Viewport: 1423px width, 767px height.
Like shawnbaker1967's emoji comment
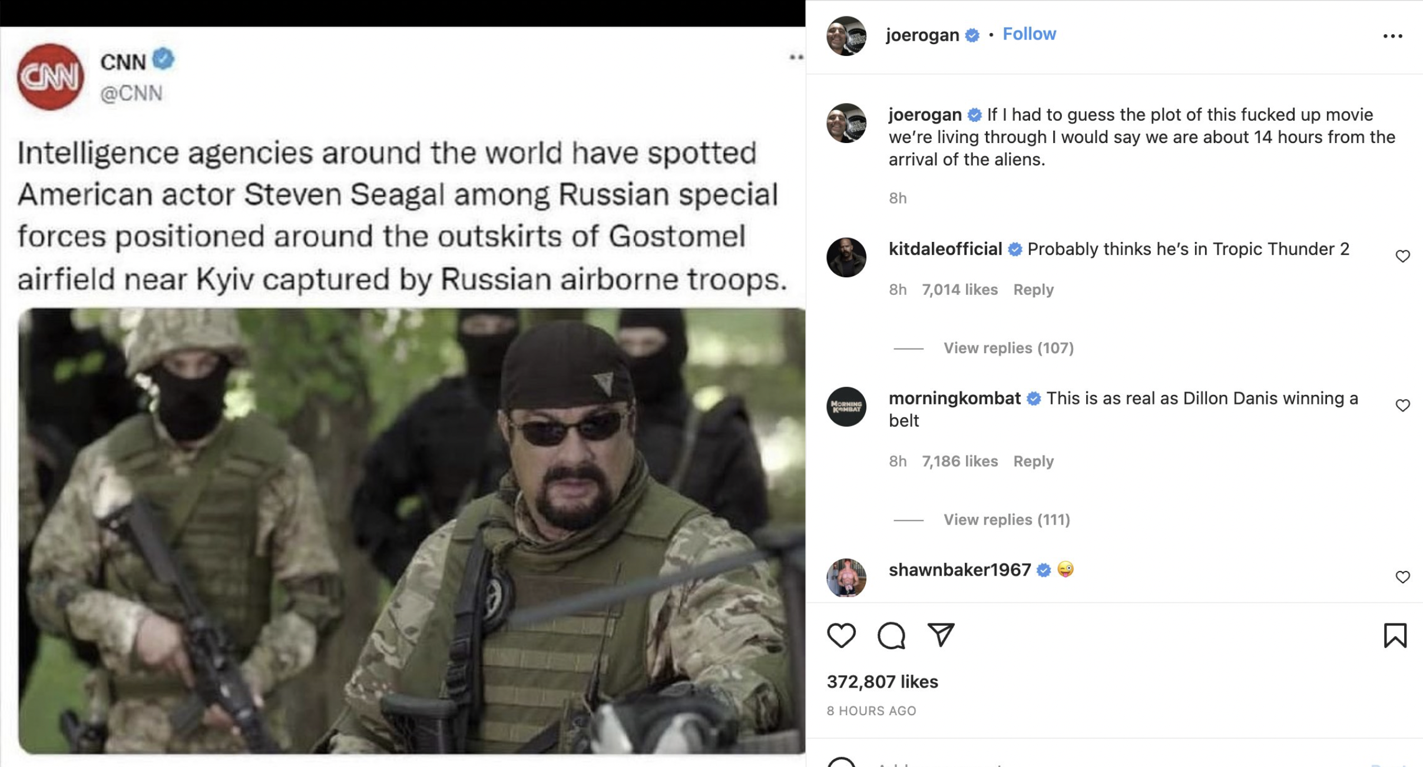(1402, 577)
